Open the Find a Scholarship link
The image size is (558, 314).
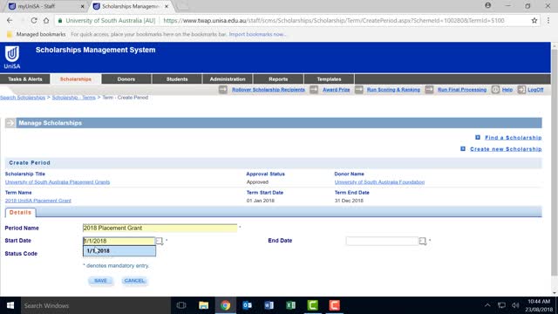(514, 138)
